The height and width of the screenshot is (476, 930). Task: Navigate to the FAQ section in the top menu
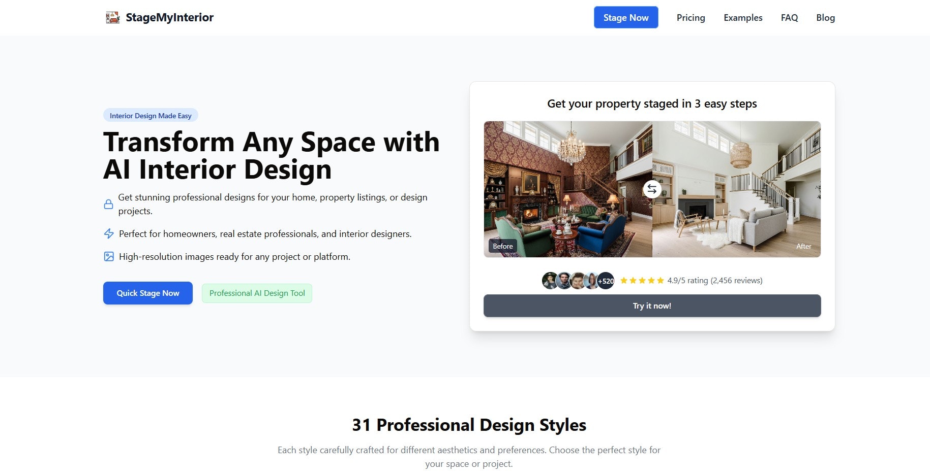pyautogui.click(x=789, y=17)
